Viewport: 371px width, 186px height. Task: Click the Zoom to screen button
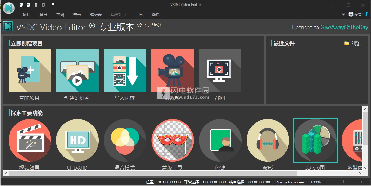point(291,182)
